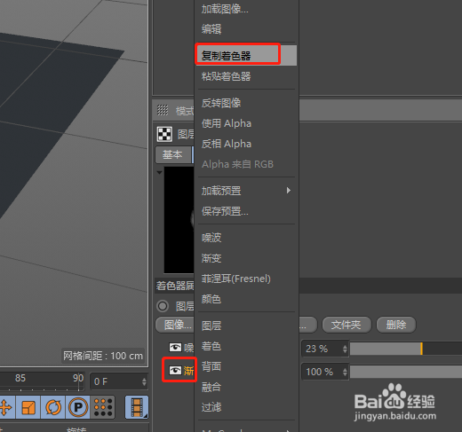Click the stepper arrows on the 100 % field
This screenshot has height=432, width=462.
[345, 372]
